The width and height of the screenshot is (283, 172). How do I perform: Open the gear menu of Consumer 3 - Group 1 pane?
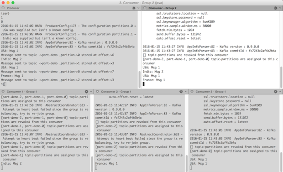click(275, 92)
